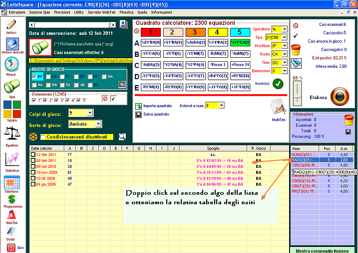This screenshot has height=253, width=358.
Task: Open the MultiTek tools icon
Action: [278, 108]
